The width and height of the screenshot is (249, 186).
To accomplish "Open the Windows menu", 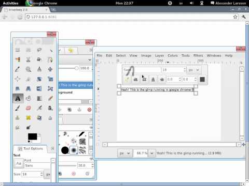I will click(x=214, y=55).
